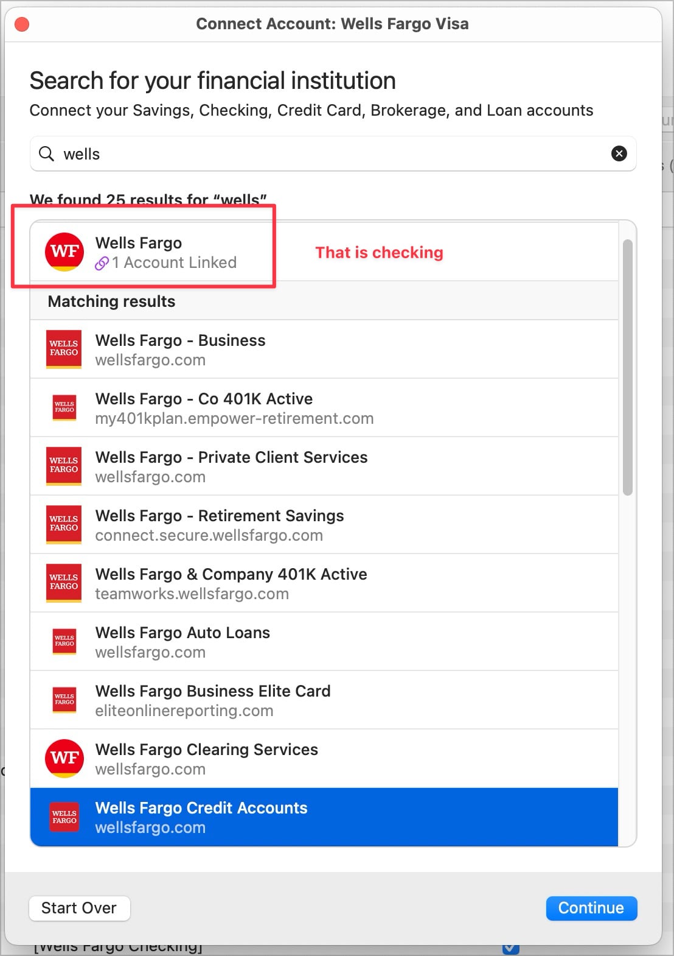Click the Business Elite Card logo icon
The height and width of the screenshot is (956, 674).
(x=64, y=700)
